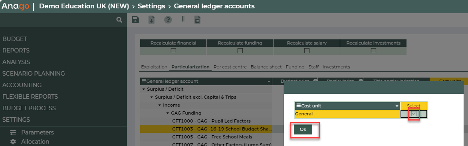Click the Allocation gear icon
The width and height of the screenshot is (468, 146).
(13, 142)
